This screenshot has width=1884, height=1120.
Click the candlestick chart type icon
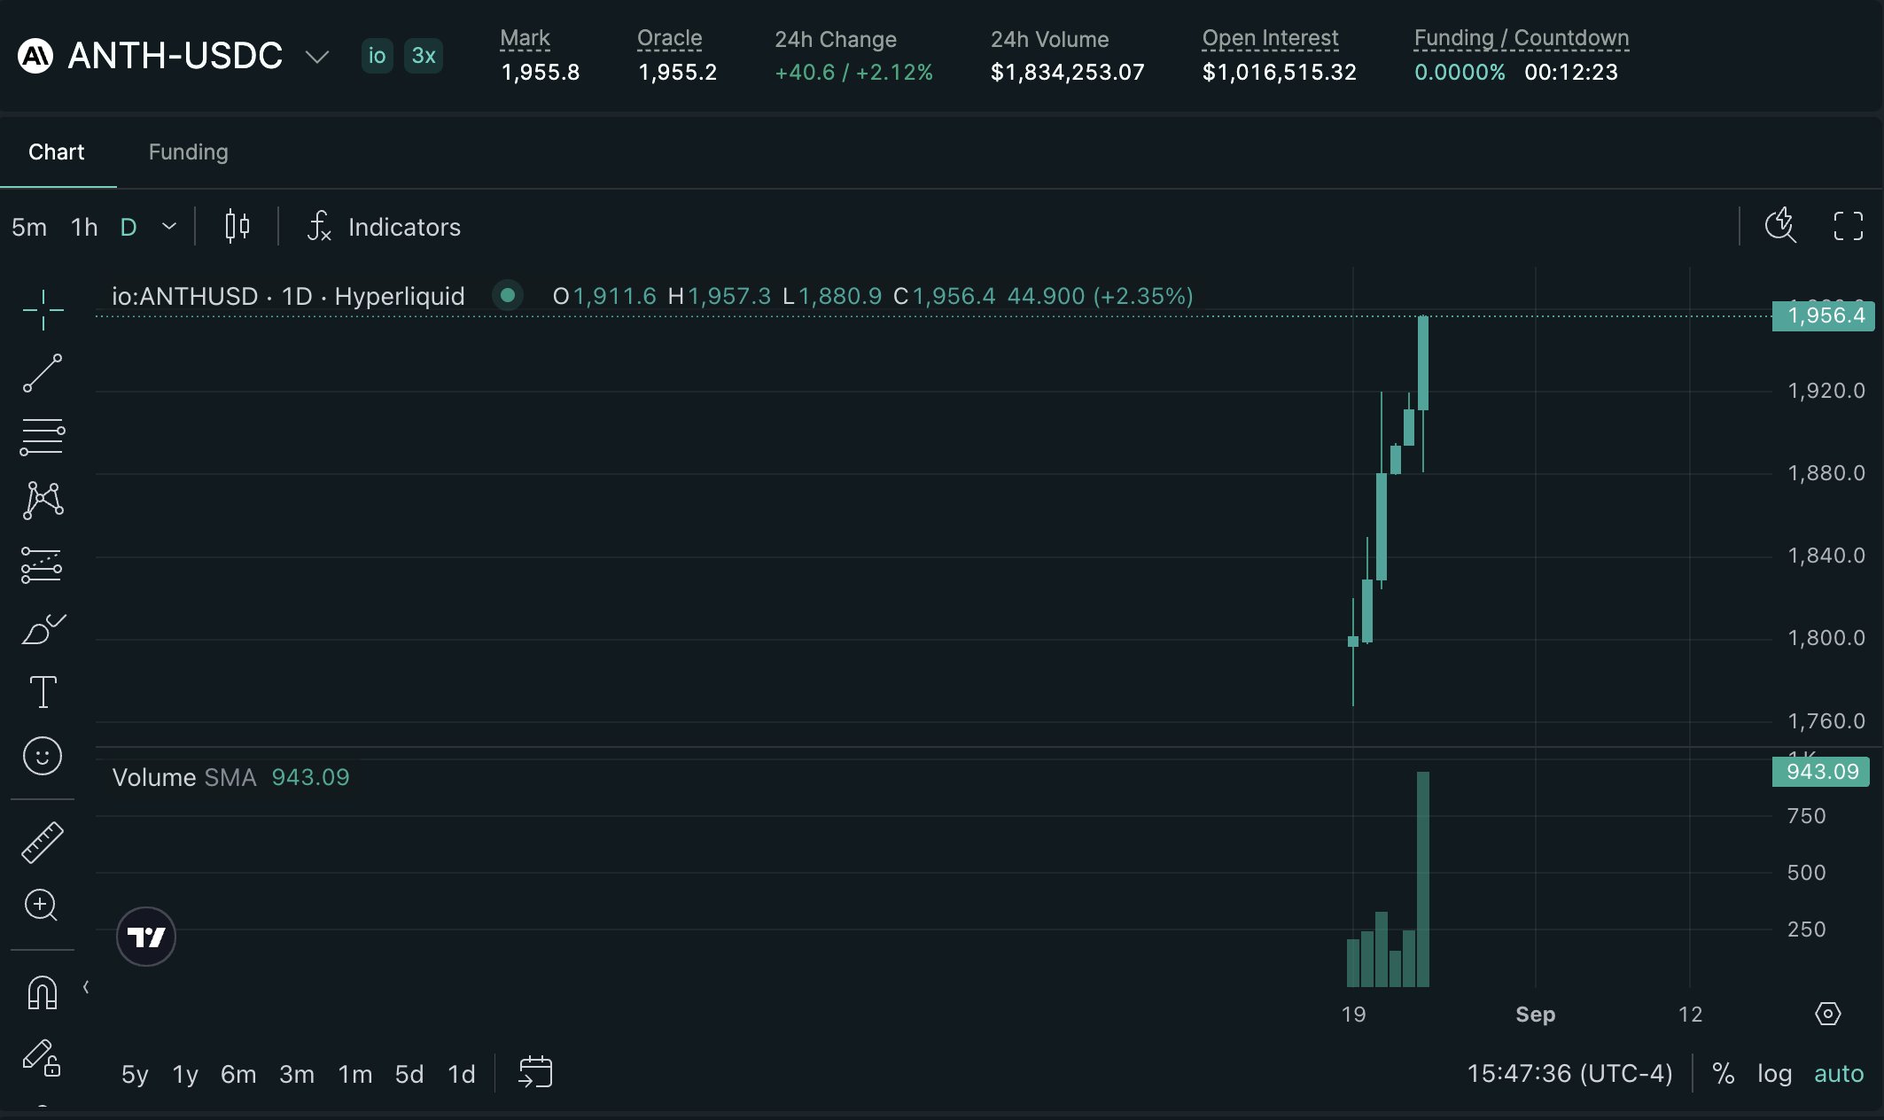click(237, 227)
